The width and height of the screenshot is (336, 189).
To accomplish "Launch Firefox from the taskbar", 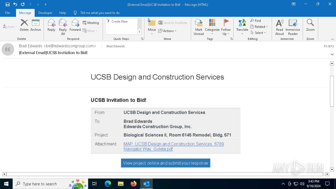I will point(133,184).
